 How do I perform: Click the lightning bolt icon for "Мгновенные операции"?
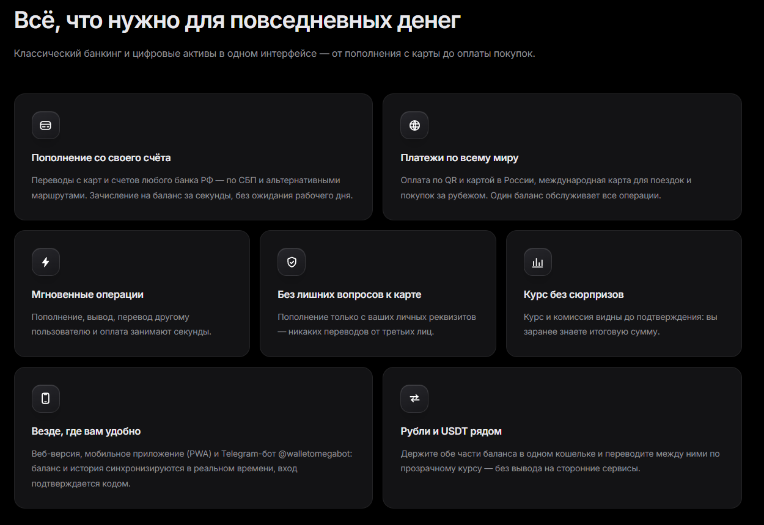pyautogui.click(x=46, y=262)
